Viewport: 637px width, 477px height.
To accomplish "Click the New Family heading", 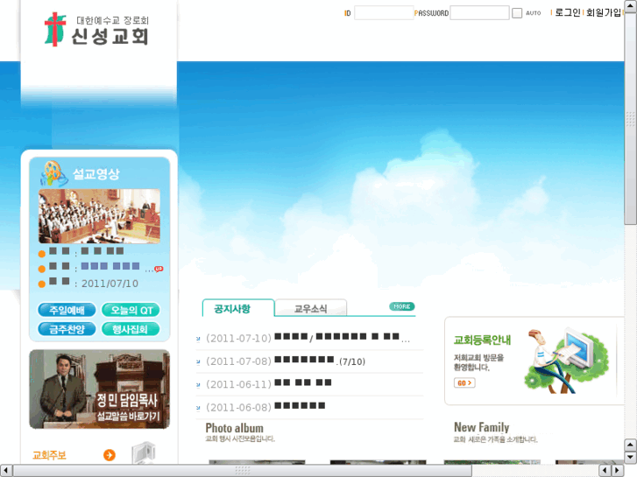I will 481,427.
